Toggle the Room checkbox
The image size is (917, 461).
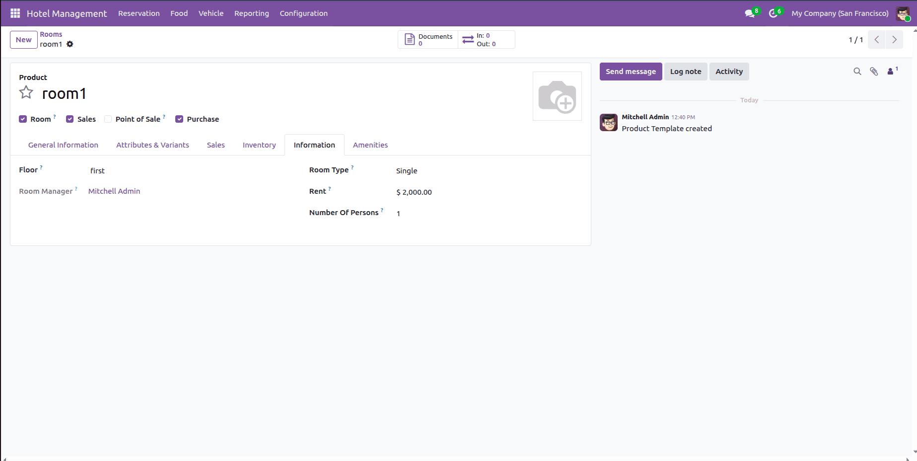pyautogui.click(x=23, y=119)
